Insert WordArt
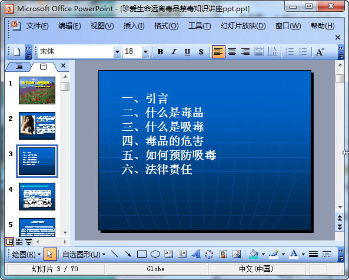This screenshot has height=280, width=349. pyautogui.click(x=195, y=254)
